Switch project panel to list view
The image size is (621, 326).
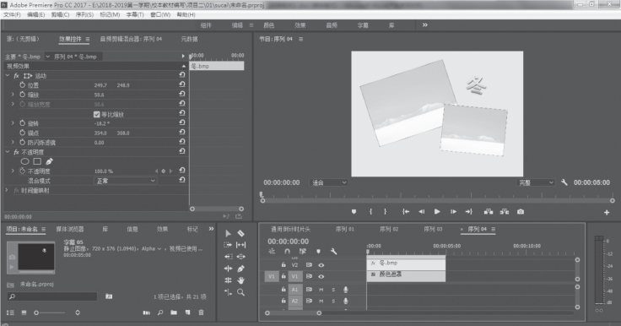(x=11, y=312)
